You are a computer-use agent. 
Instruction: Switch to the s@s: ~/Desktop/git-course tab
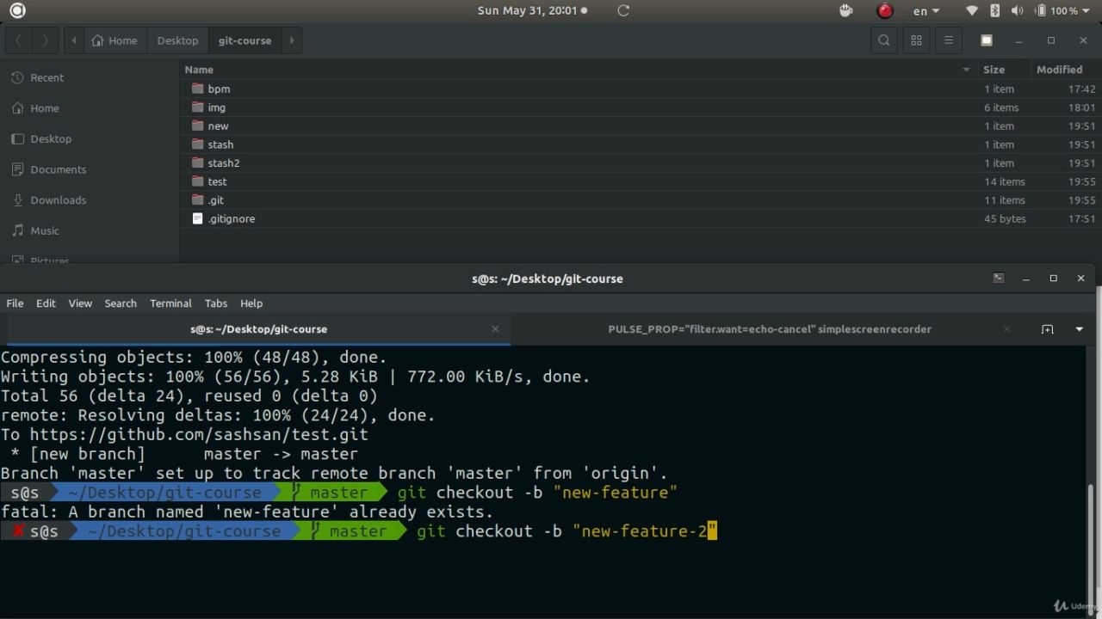point(258,329)
